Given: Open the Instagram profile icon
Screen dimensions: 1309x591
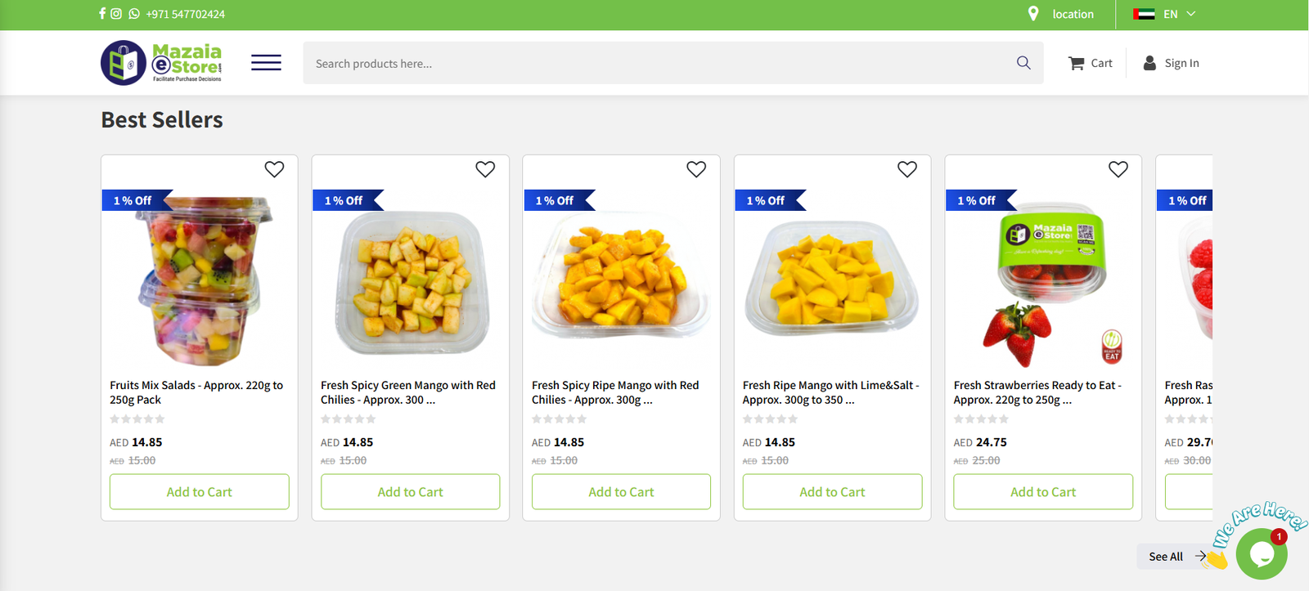Looking at the screenshot, I should 116,14.
